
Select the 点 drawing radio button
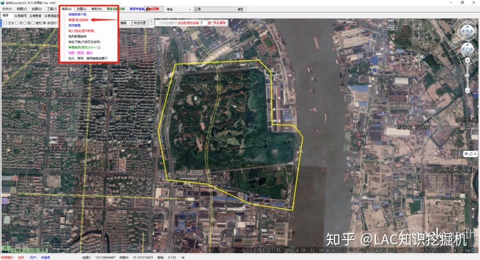(16, 23)
